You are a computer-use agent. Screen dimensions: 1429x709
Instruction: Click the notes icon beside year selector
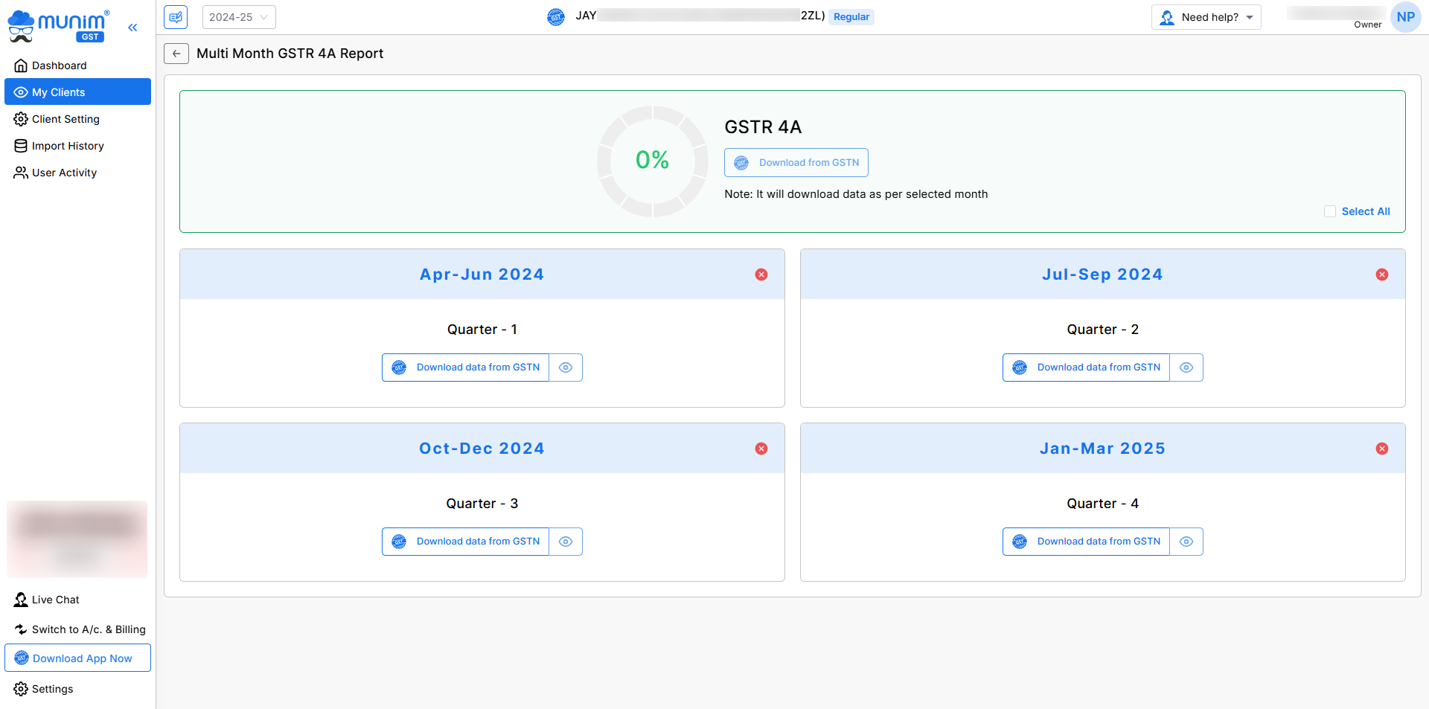176,17
